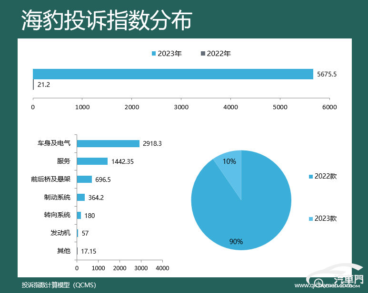
Task: Click the 制动系统 bar valued 364.2
Action: [81, 197]
